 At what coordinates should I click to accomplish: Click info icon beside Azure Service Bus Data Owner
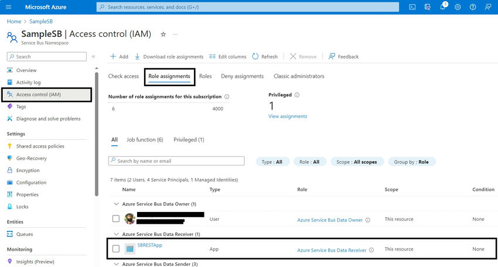click(368, 220)
